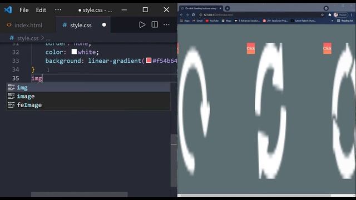Close the browser tab 'On click Loading buttons'

coord(220,8)
